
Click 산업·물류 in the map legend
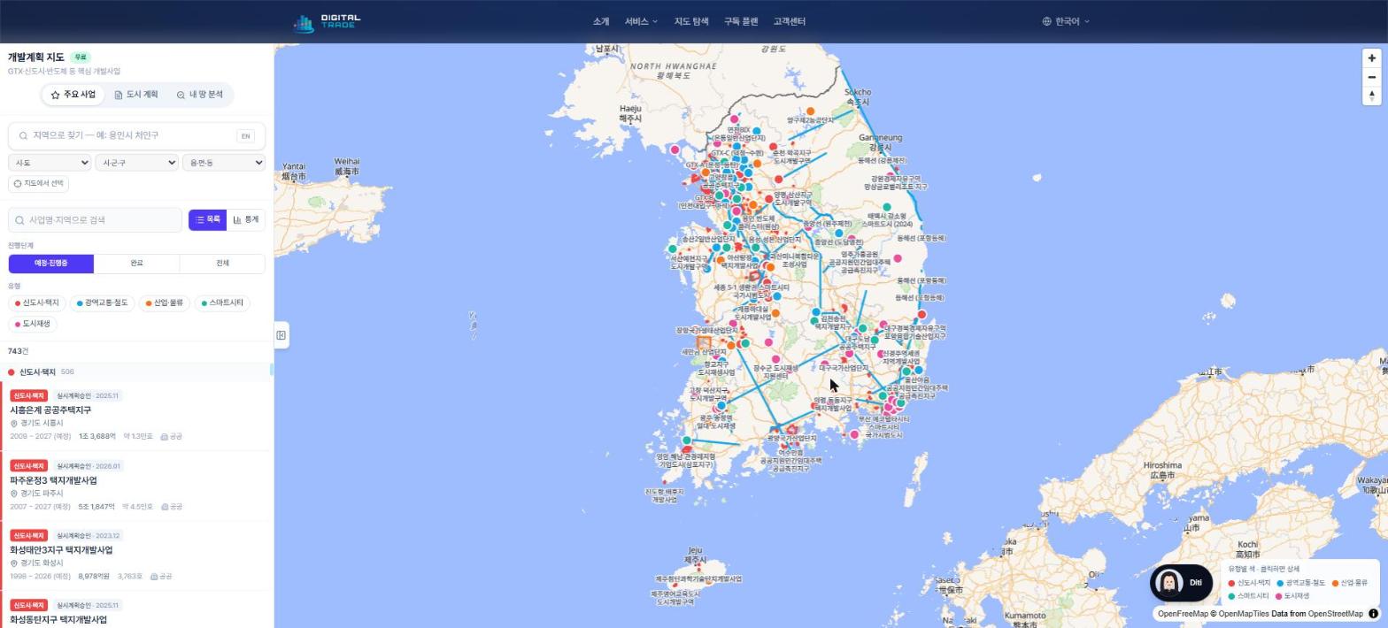(x=1349, y=583)
